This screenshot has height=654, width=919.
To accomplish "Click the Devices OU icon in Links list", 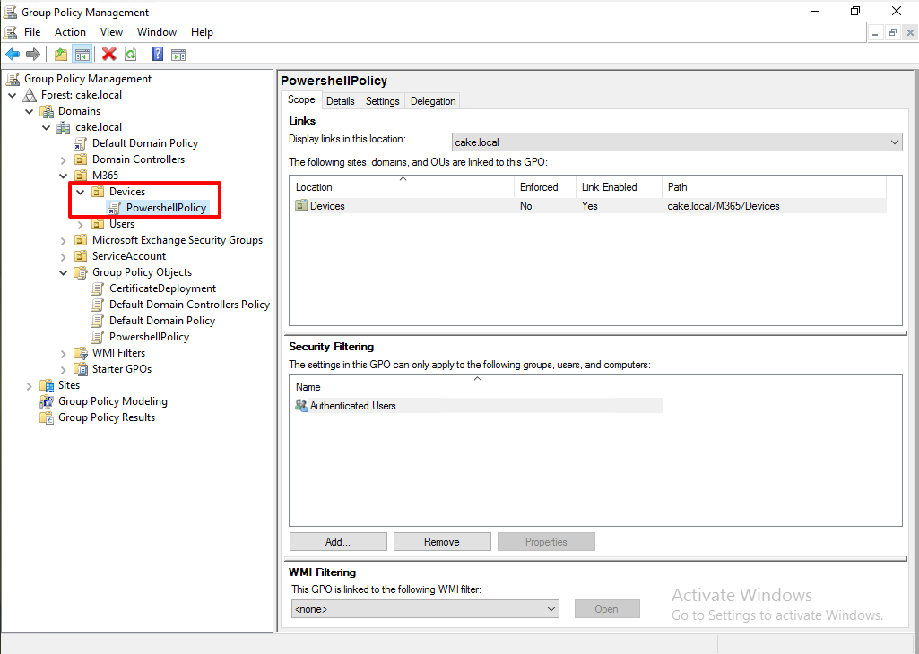I will 302,205.
